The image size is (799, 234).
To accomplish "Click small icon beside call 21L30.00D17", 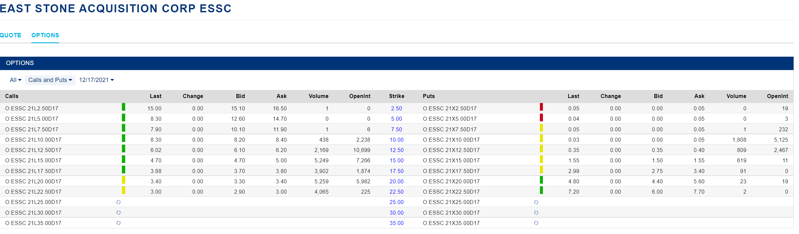I will tap(119, 213).
